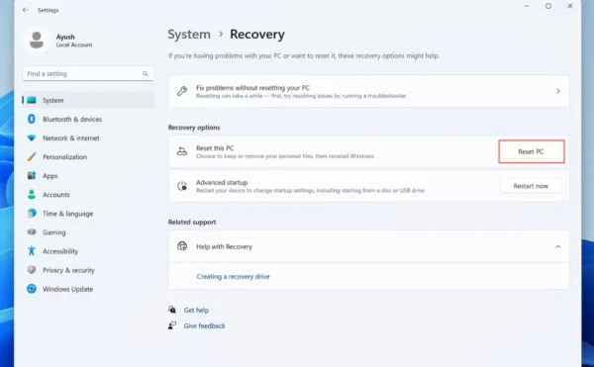The height and width of the screenshot is (367, 594).
Task: Click the search magnifier icon
Action: coord(146,74)
